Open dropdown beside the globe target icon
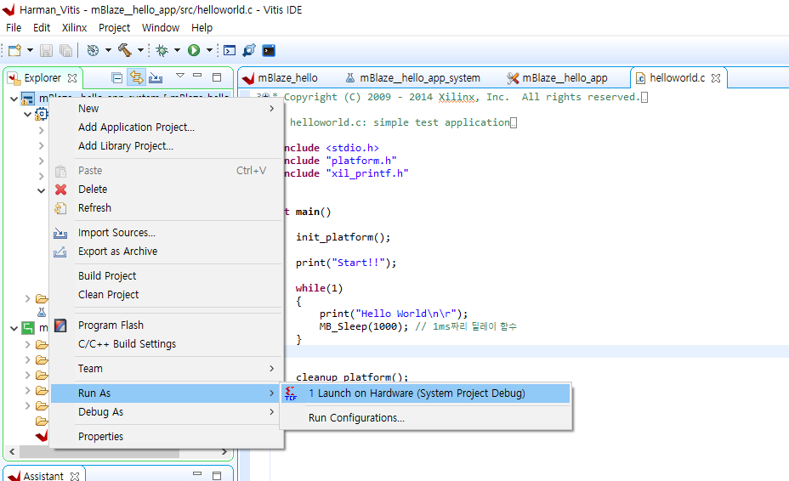 click(x=108, y=50)
